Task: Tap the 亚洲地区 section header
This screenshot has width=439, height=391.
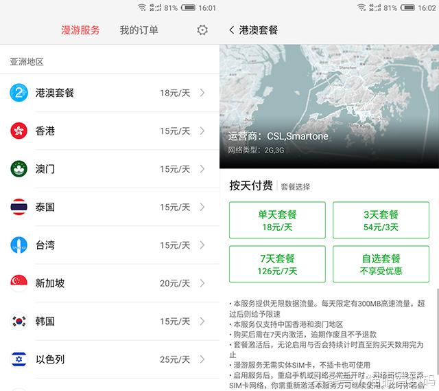Action: (x=27, y=62)
